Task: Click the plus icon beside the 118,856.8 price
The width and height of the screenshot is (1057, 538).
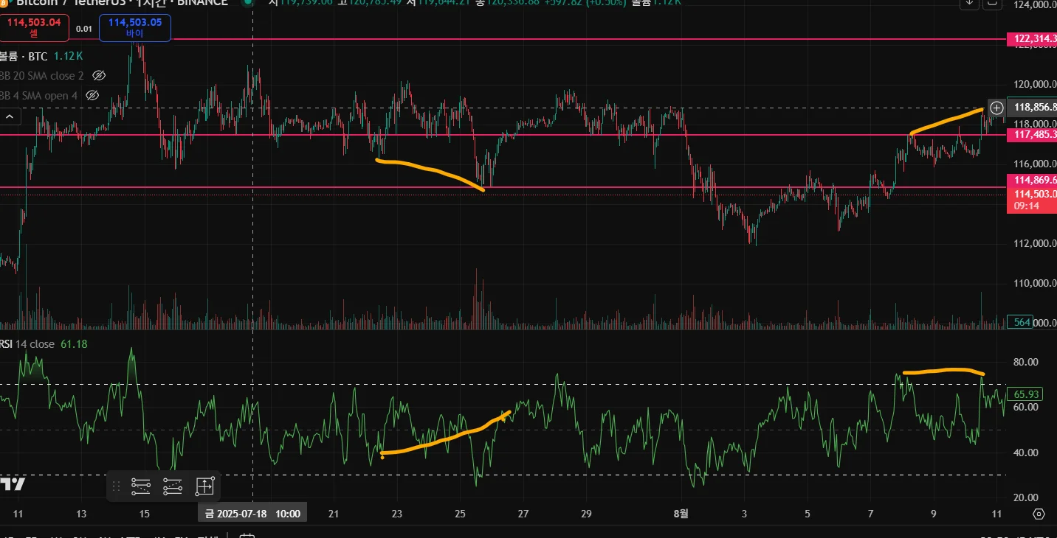Action: coord(996,108)
